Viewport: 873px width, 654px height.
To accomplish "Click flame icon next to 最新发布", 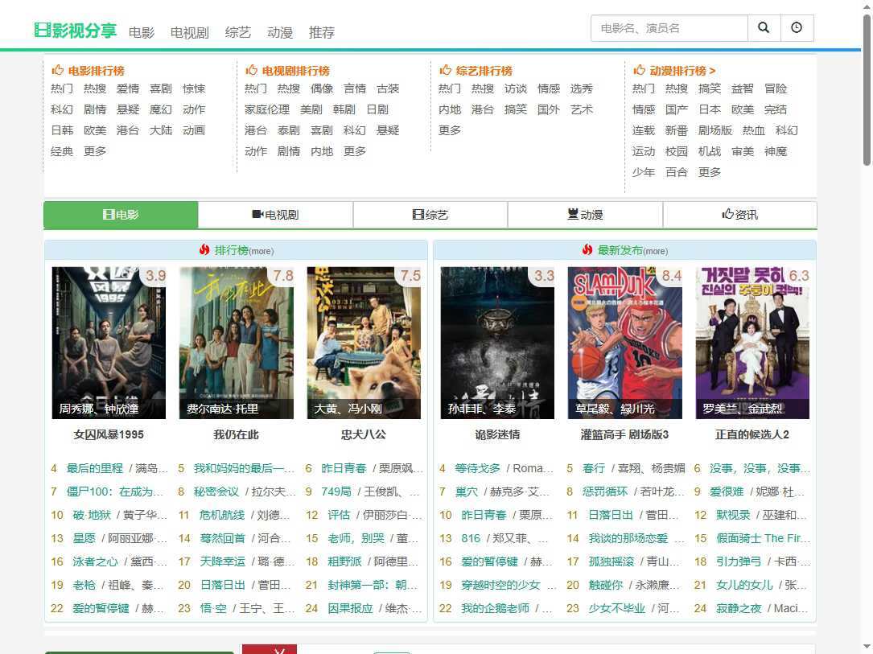I will click(x=587, y=250).
